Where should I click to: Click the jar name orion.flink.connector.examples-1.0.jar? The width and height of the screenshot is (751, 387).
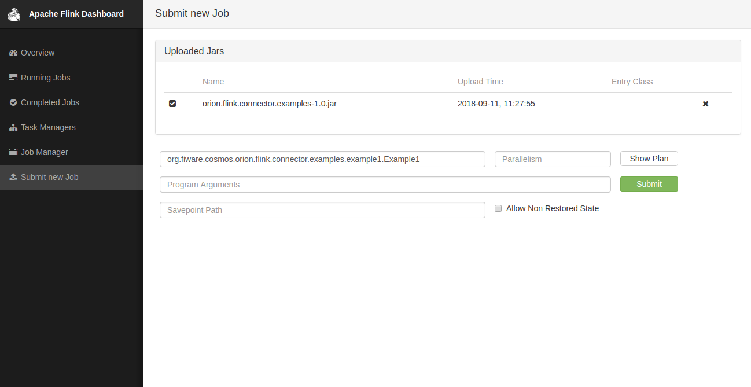coord(270,104)
